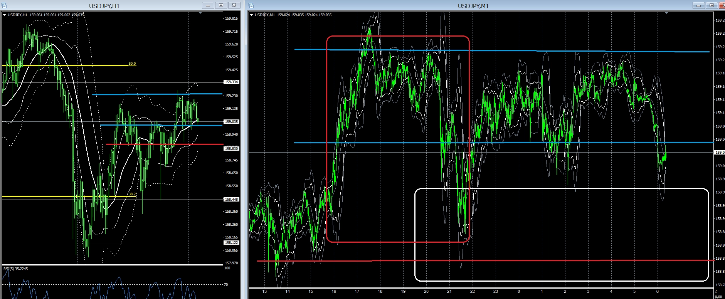Screen dimensions: 725x299
Task: Click the chart shift marker on the H1 chart
Action: pos(200,13)
